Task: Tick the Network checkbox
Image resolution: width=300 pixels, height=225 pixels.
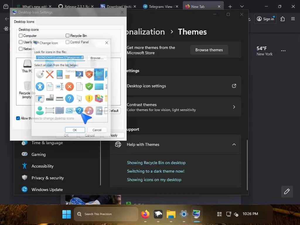Action: (x=21, y=49)
